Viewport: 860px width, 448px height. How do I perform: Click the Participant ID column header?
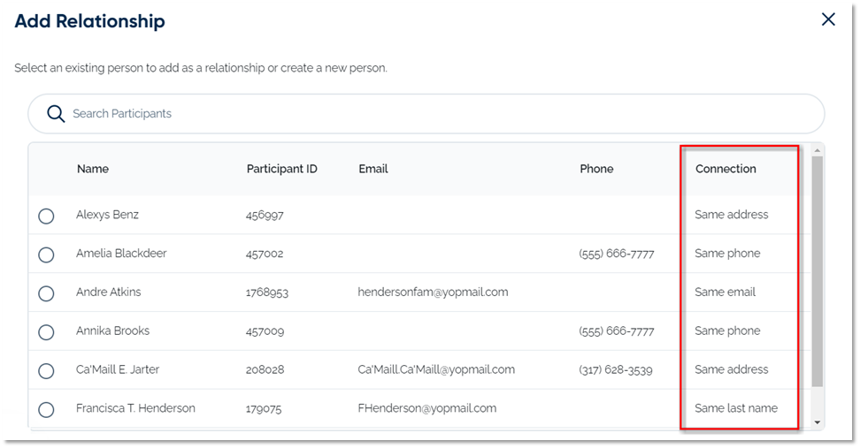(281, 169)
